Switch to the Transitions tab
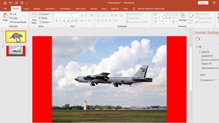This screenshot has height=123, width=219. pos(50,9)
